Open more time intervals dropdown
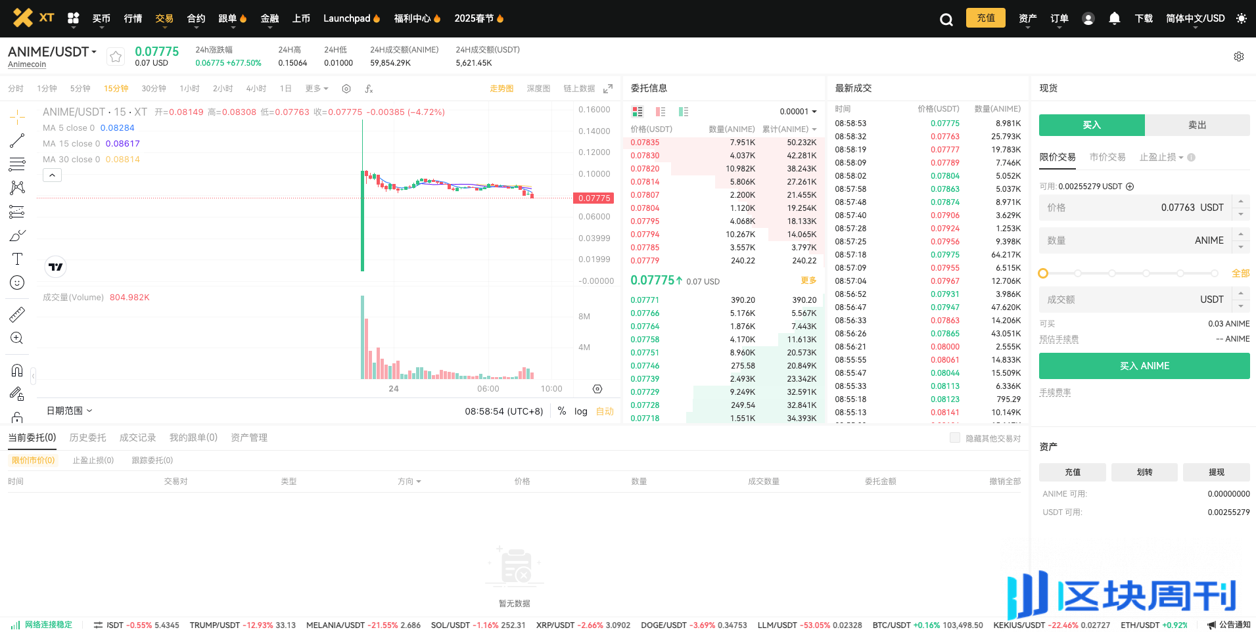This screenshot has height=632, width=1256. click(x=317, y=89)
